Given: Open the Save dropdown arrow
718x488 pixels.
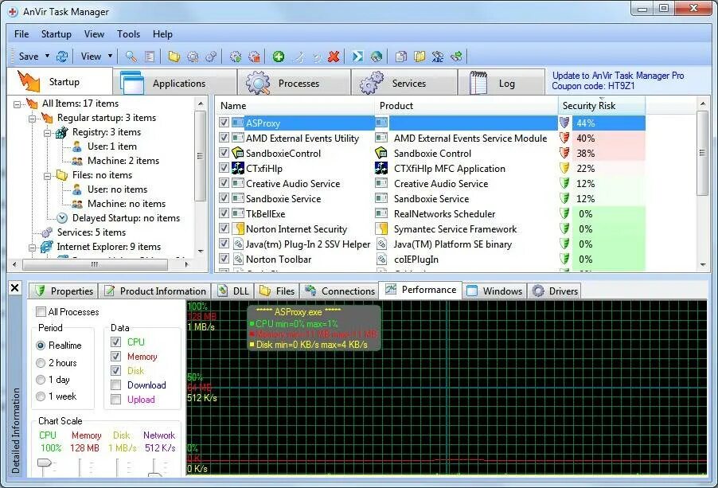Looking at the screenshot, I should (47, 56).
